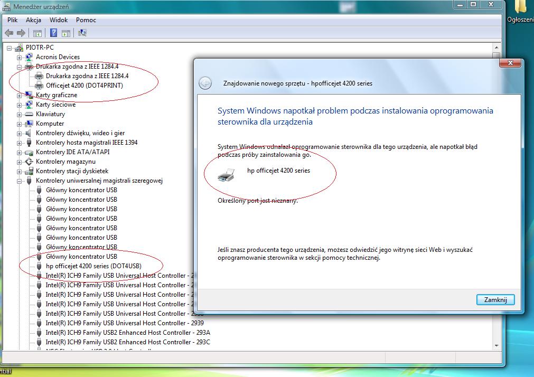This screenshot has height=377, width=534.
Task: Open the Widok menu
Action: click(x=59, y=20)
